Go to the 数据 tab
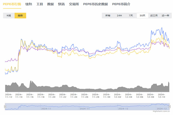 (51, 4)
